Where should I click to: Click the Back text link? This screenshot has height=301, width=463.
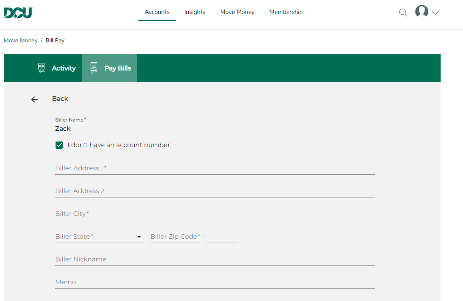point(60,99)
